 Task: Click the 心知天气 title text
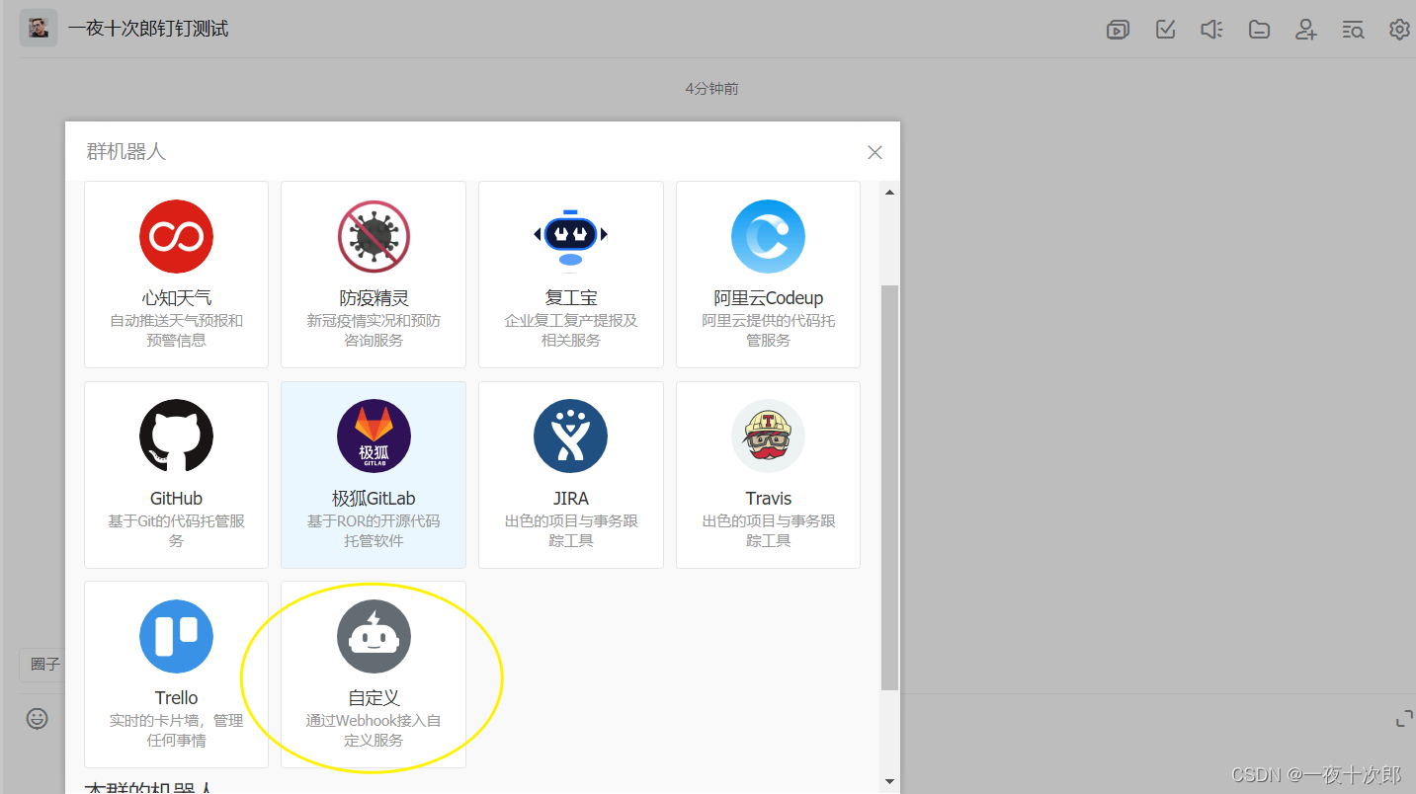(176, 298)
